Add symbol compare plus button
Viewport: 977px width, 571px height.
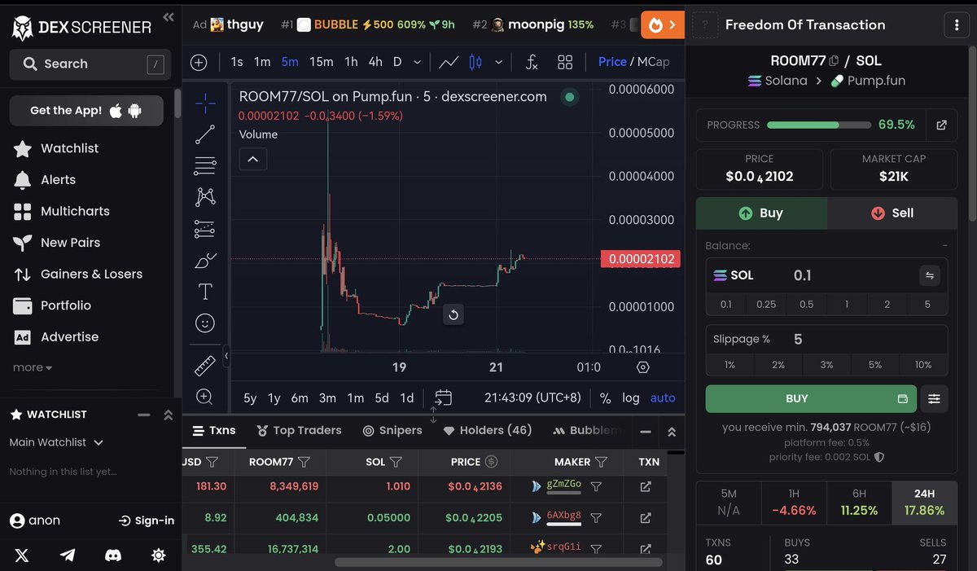point(199,62)
